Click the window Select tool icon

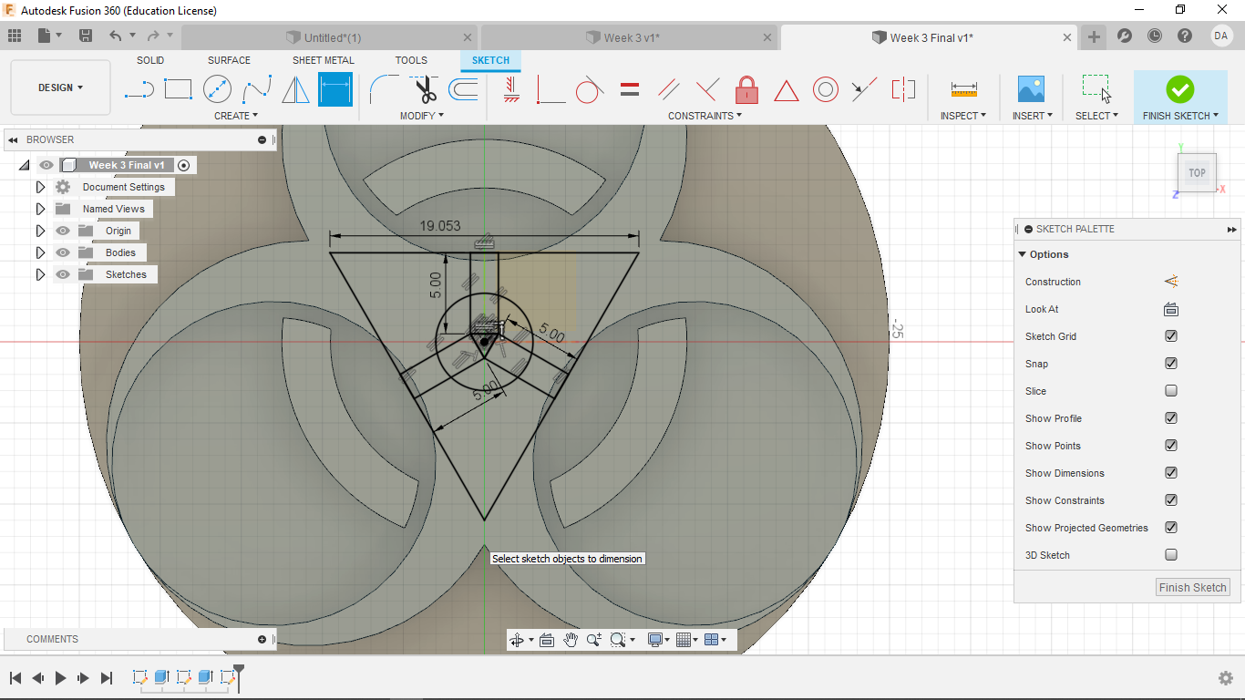(x=1096, y=89)
